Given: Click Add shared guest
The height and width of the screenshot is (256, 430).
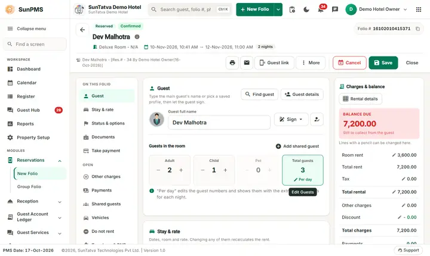Looking at the screenshot, I should pos(297,146).
